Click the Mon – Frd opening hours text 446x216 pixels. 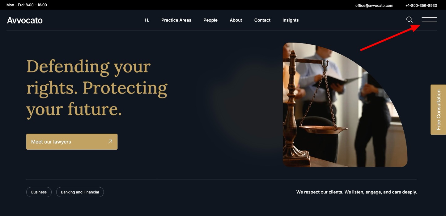(27, 5)
